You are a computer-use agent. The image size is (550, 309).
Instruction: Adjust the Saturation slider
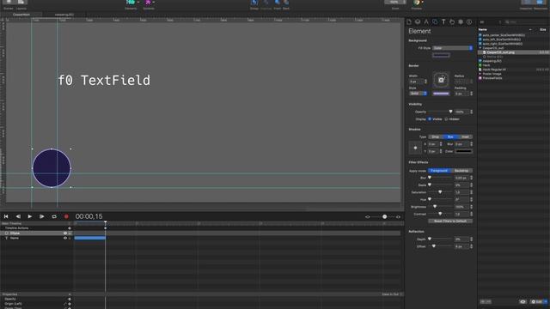pyautogui.click(x=440, y=192)
